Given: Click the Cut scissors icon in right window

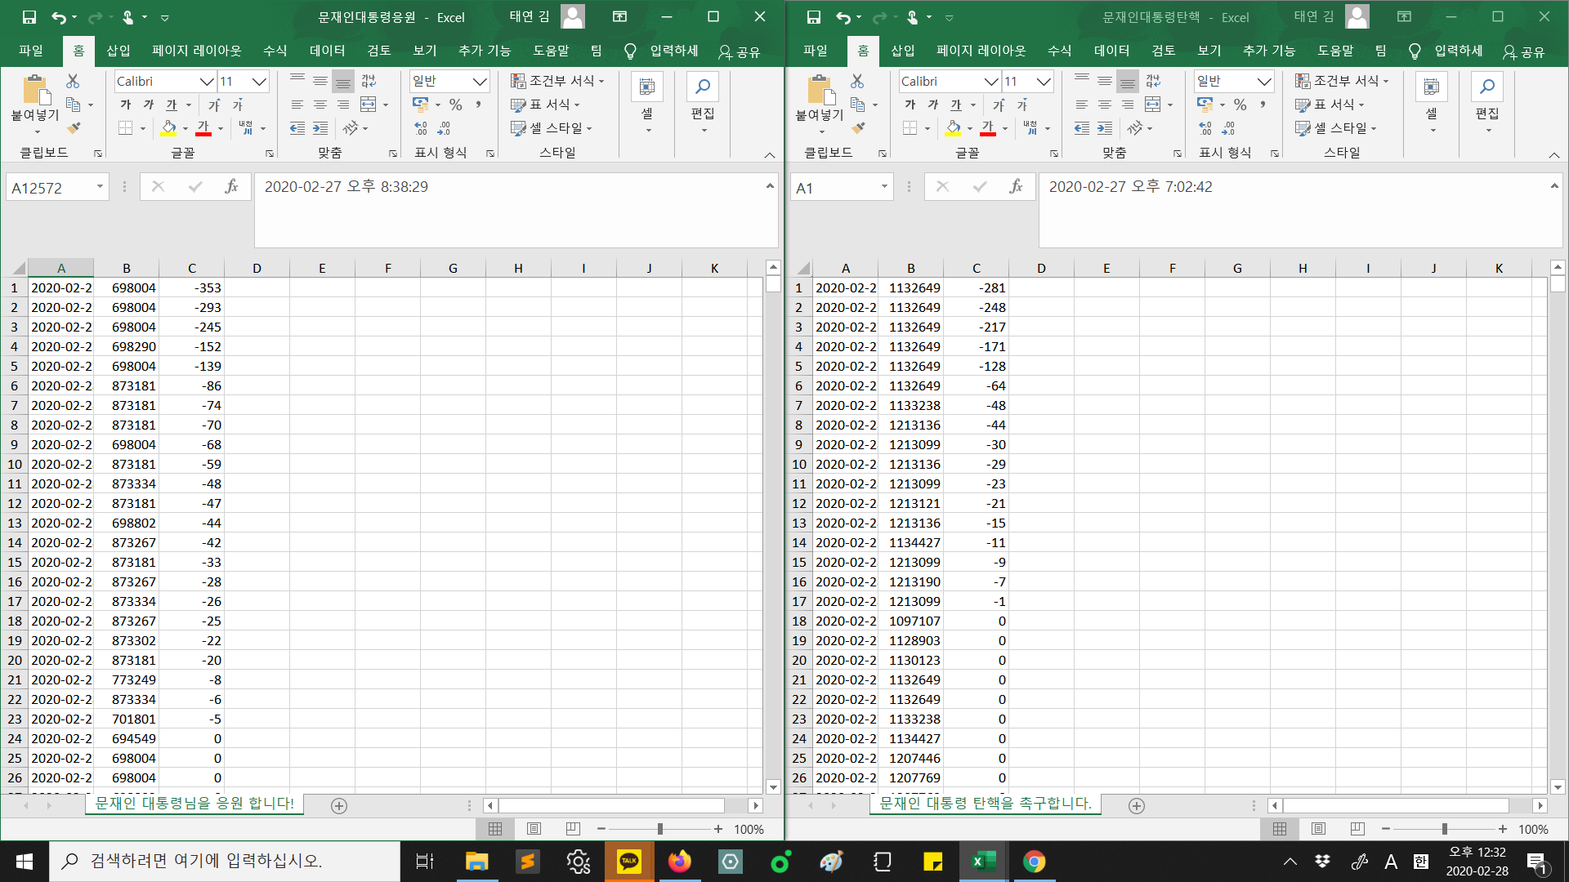Looking at the screenshot, I should (x=857, y=81).
